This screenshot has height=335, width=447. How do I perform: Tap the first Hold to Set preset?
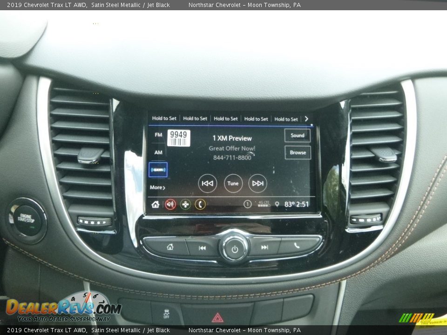[164, 119]
